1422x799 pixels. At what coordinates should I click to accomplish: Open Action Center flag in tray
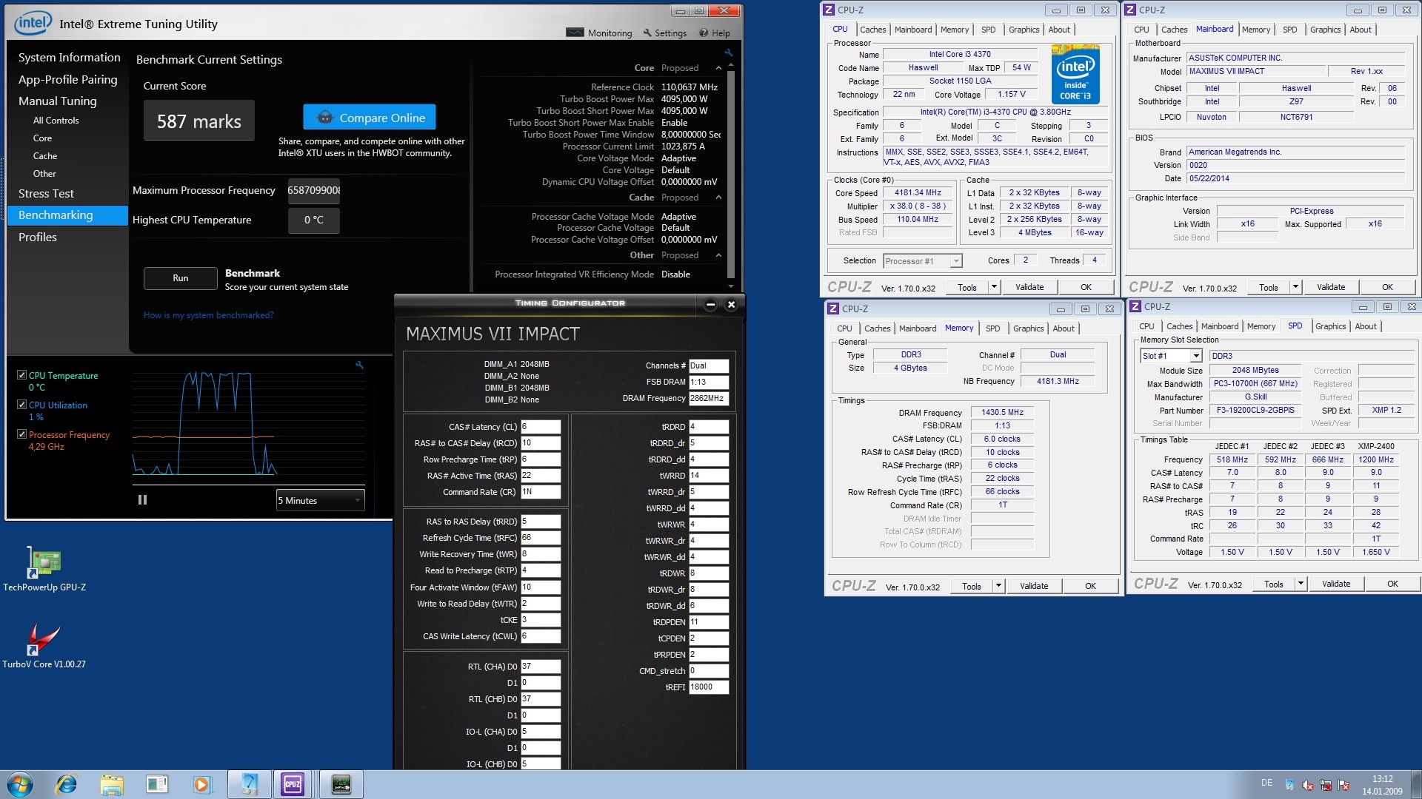(x=1343, y=785)
